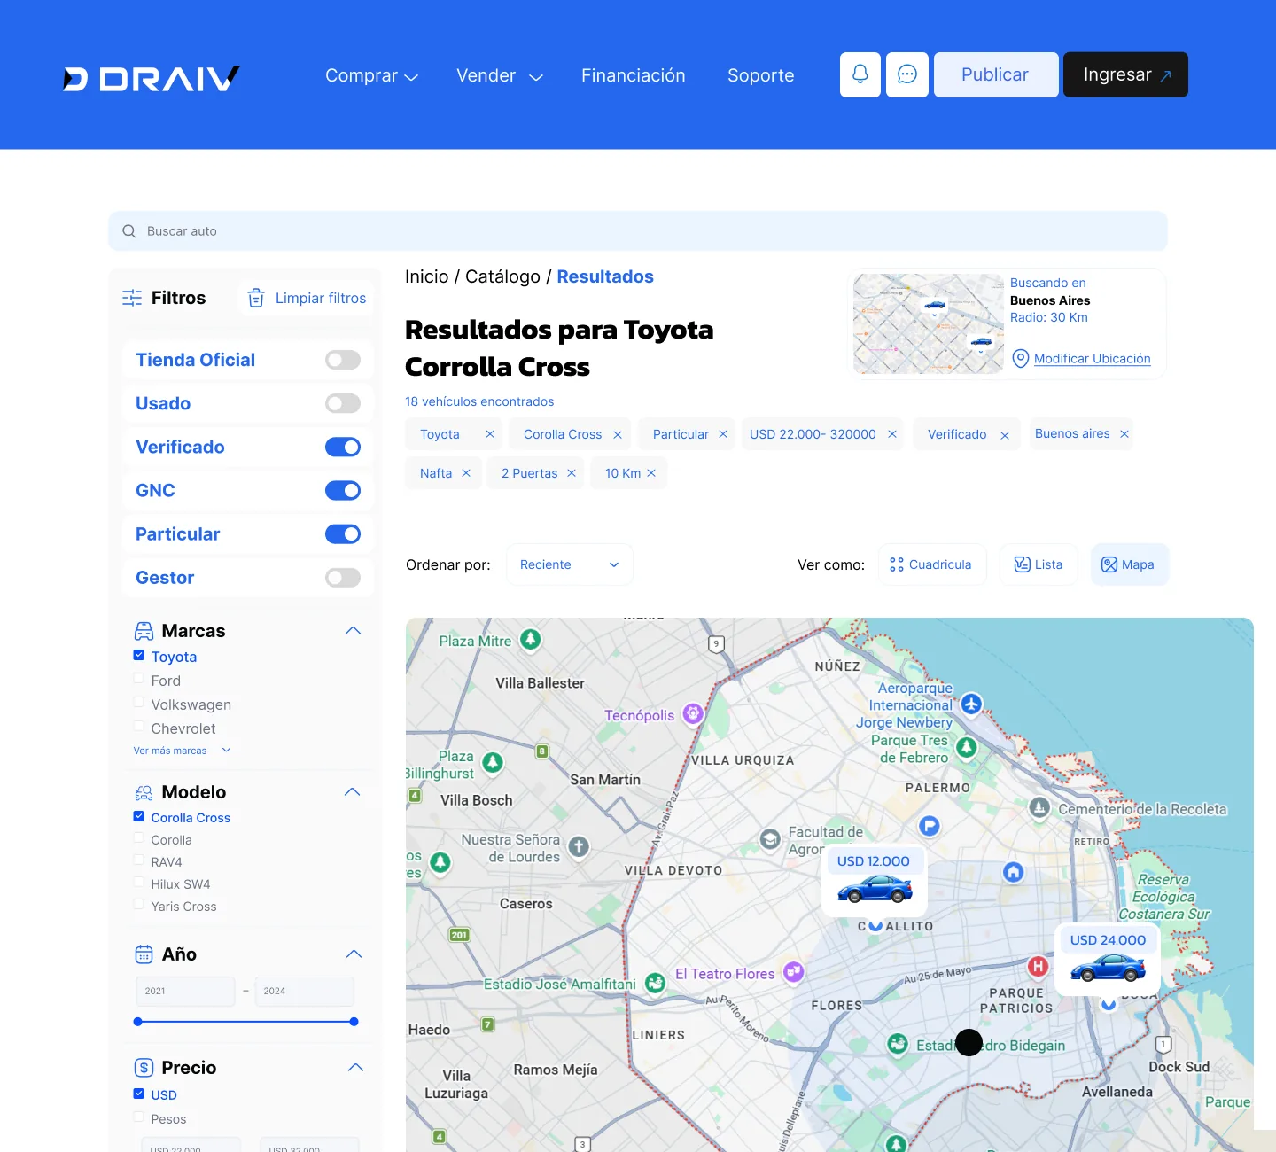Remove the USD 22.000- 320000 chip
The height and width of the screenshot is (1152, 1276).
[x=892, y=434]
